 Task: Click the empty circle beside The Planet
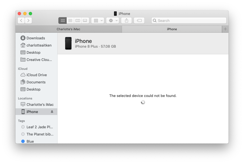23,134
